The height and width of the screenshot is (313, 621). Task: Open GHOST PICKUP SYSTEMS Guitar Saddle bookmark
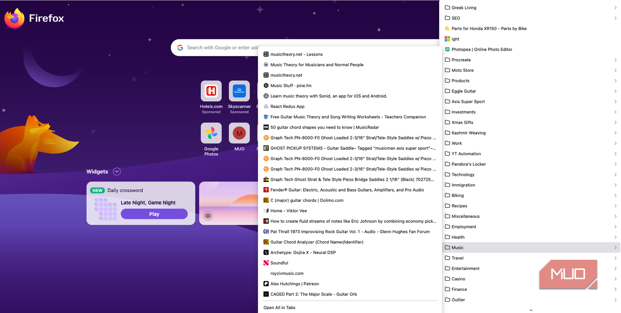tap(350, 148)
